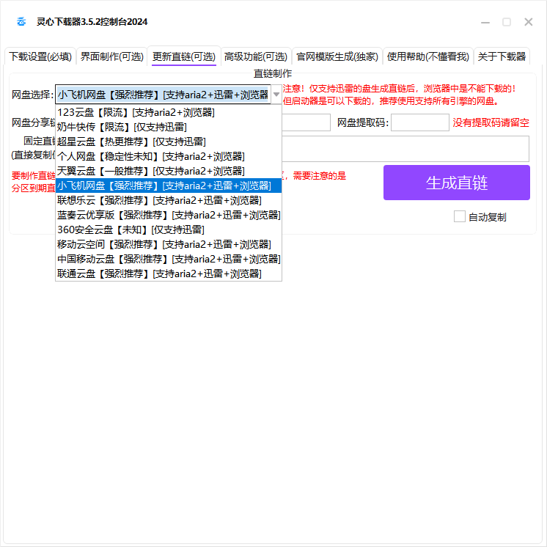Select 中国移动云盘【强烈推荐】 option

(x=169, y=259)
